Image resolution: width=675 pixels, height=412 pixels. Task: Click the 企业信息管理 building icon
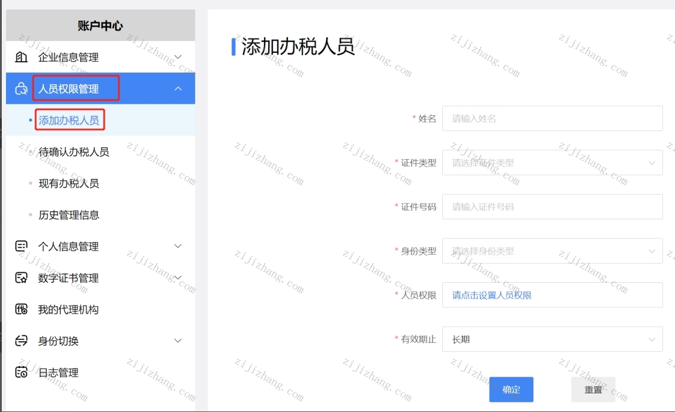pyautogui.click(x=21, y=57)
